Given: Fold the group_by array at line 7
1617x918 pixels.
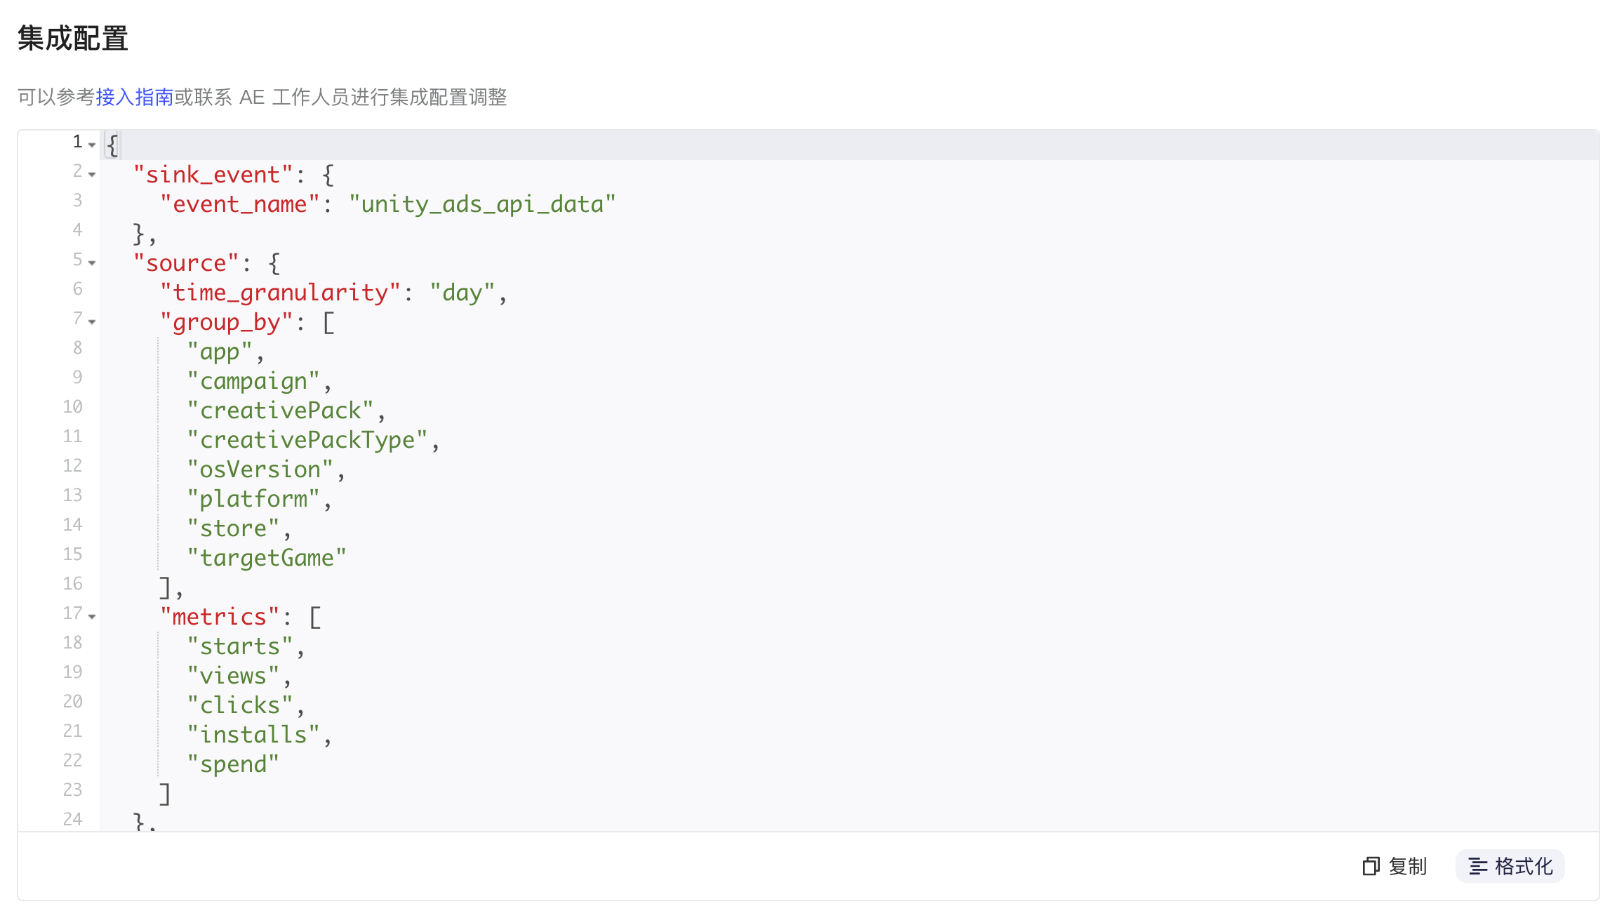Looking at the screenshot, I should (x=92, y=322).
